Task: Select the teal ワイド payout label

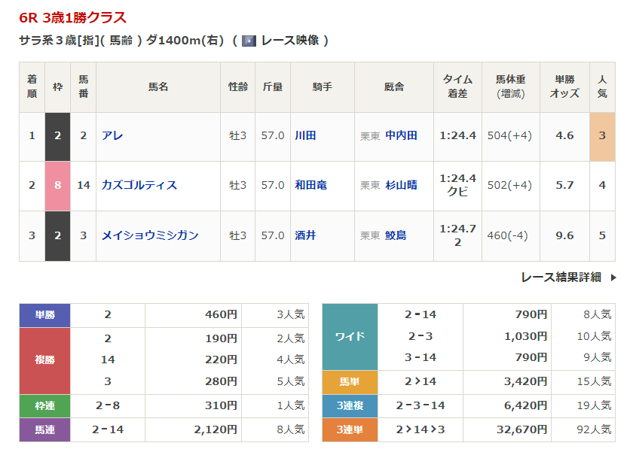Action: pos(350,335)
